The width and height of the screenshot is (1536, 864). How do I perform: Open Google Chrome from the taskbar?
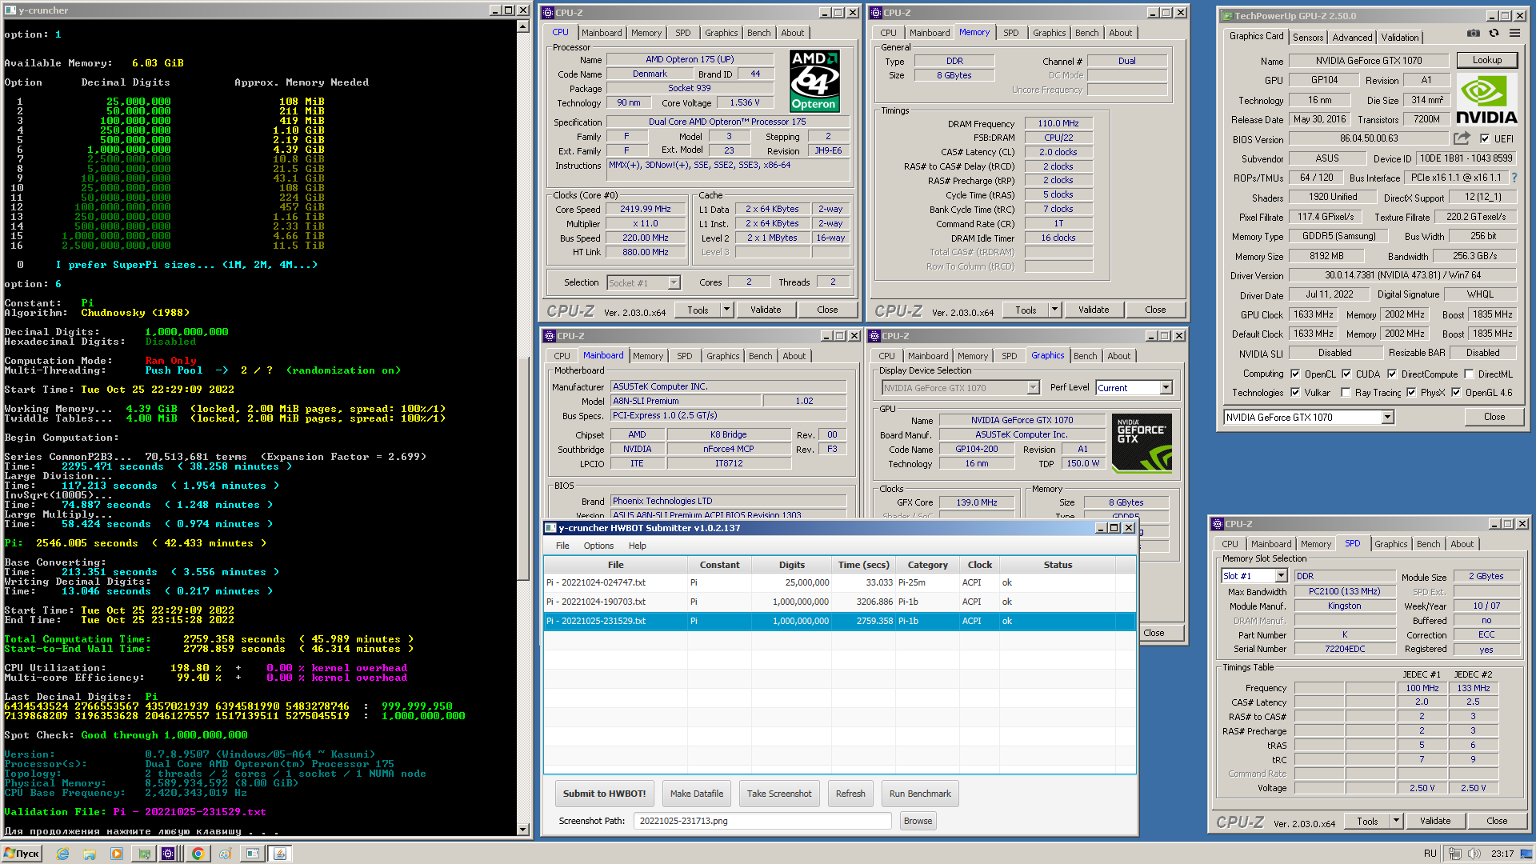click(x=198, y=854)
